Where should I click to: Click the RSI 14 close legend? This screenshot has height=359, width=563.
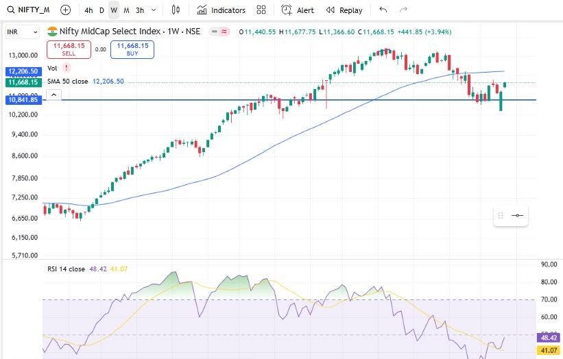(x=66, y=269)
